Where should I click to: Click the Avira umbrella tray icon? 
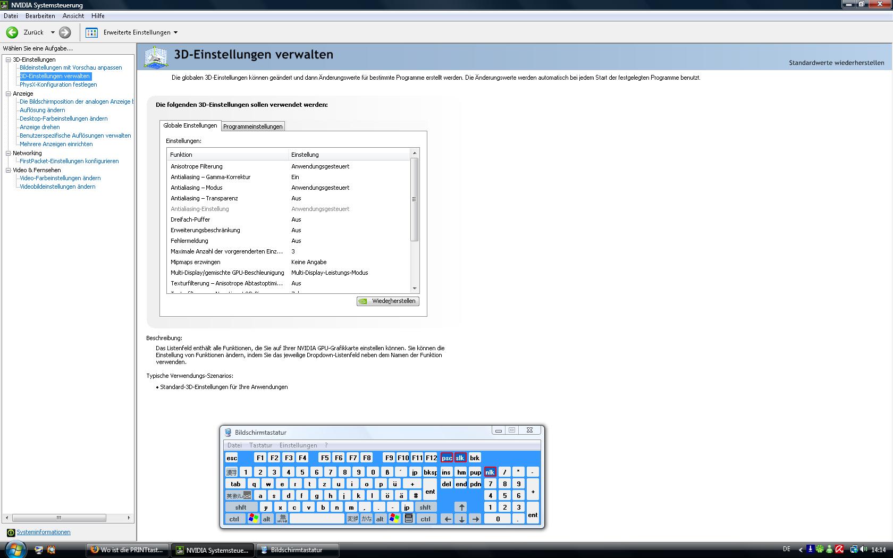pyautogui.click(x=839, y=549)
